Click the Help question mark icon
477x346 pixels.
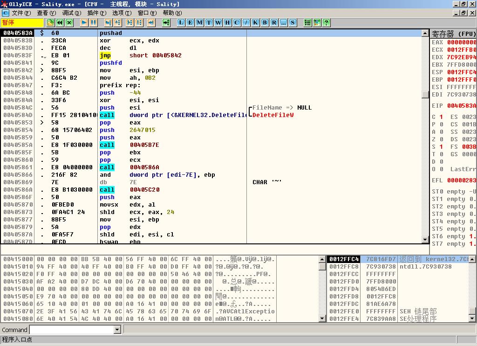(326, 22)
